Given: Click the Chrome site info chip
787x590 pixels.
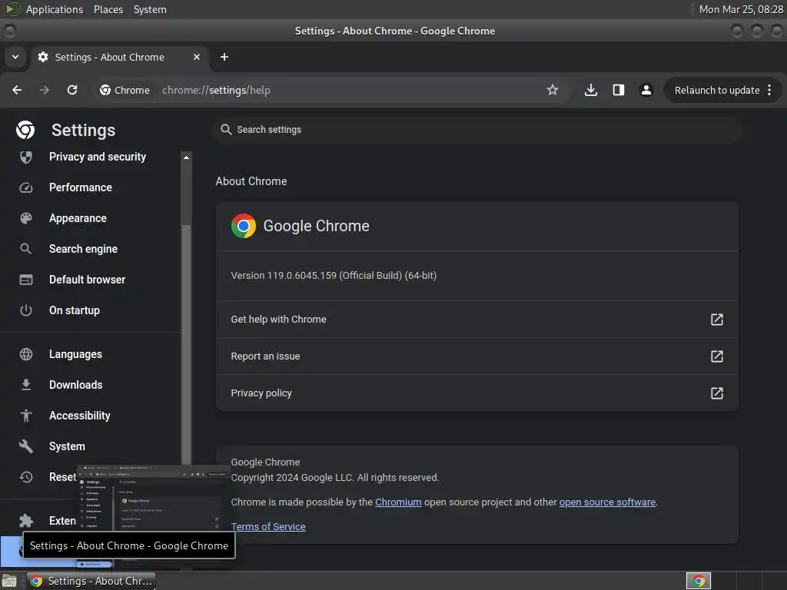Looking at the screenshot, I should click(x=125, y=90).
